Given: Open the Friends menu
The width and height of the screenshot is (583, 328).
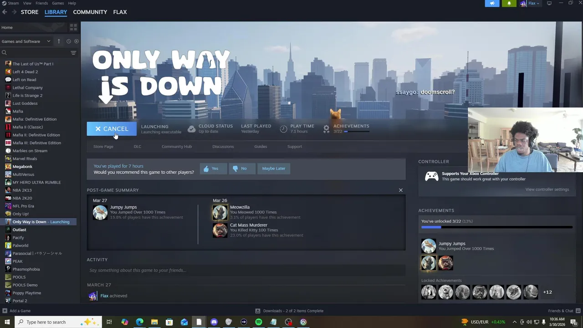Looking at the screenshot, I should [41, 3].
